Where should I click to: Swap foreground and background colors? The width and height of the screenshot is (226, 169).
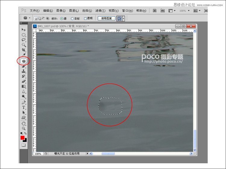[x=25, y=133]
